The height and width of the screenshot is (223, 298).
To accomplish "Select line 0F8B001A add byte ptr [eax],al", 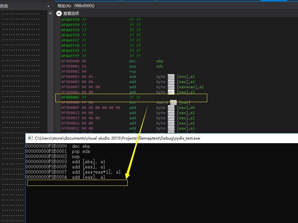I will tap(128, 123).
